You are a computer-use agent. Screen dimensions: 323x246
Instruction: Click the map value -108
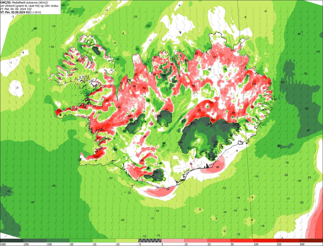(247, 76)
